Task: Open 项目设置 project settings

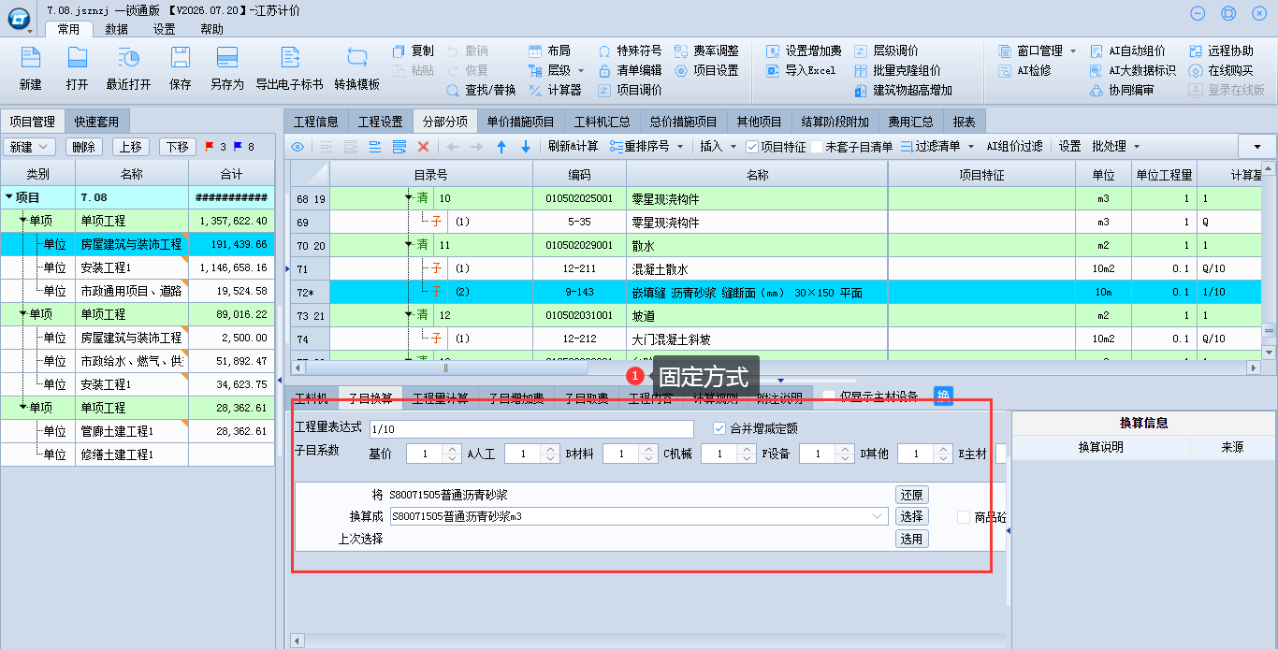Action: pyautogui.click(x=706, y=70)
